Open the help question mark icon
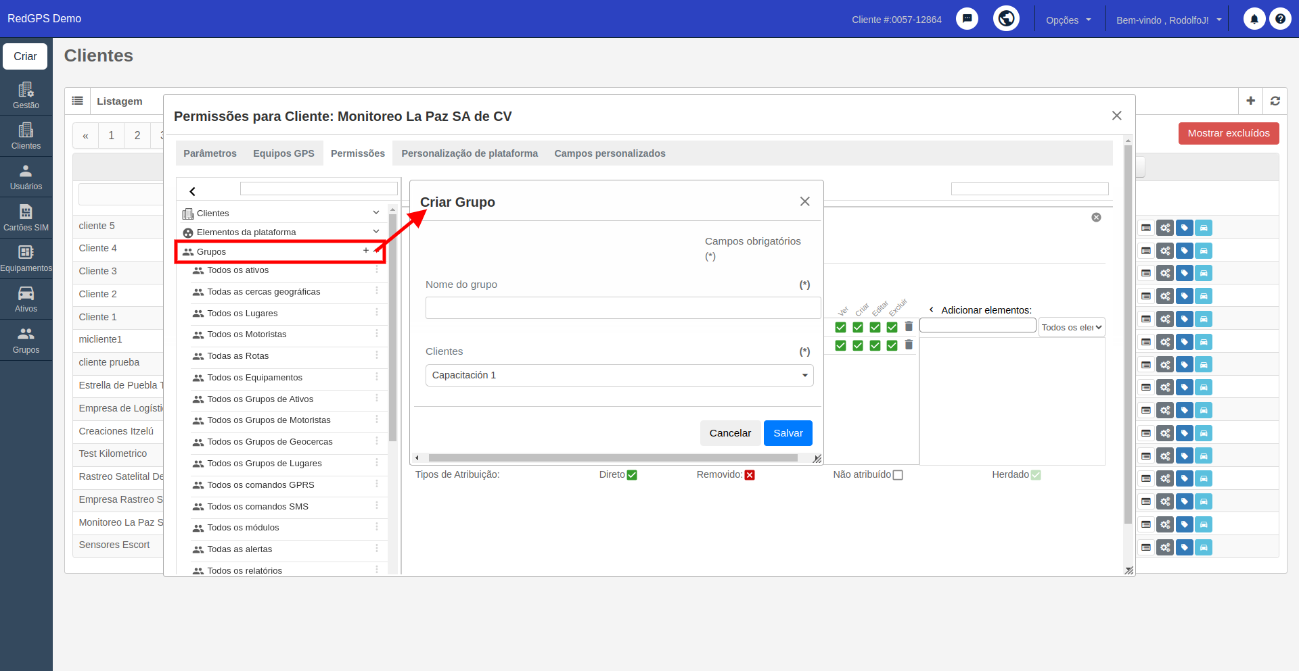1299x671 pixels. 1280,19
